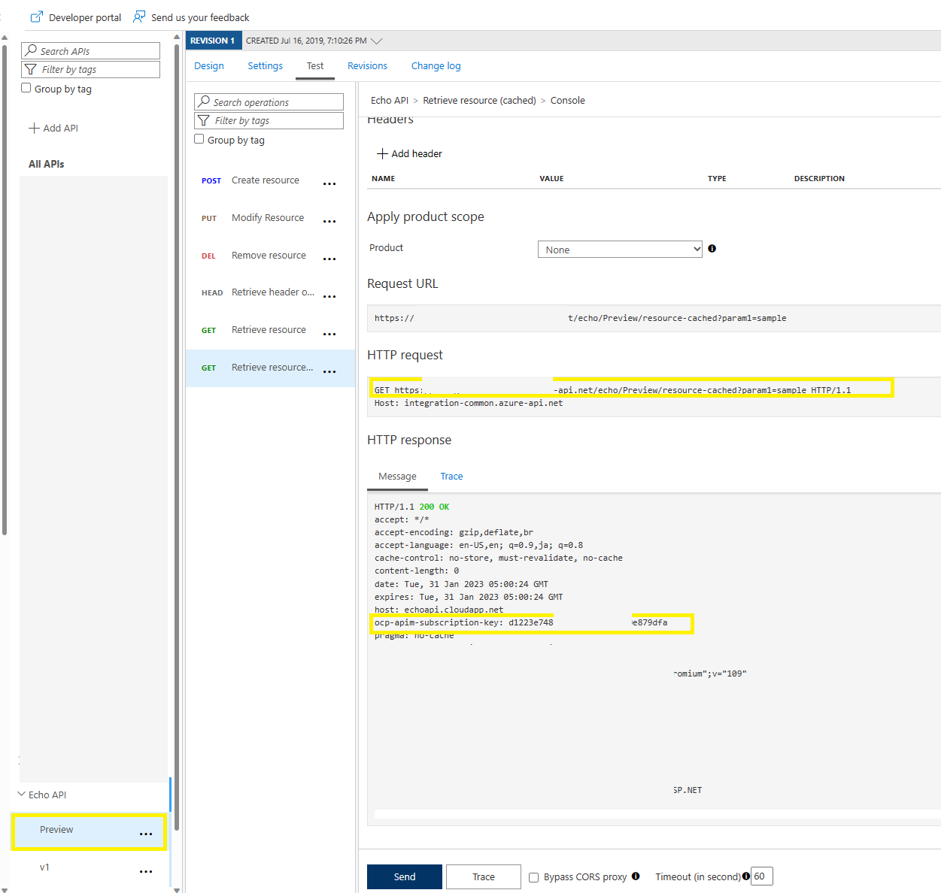Switch to the Design tab
Screen dimensions: 941x893
click(x=209, y=66)
